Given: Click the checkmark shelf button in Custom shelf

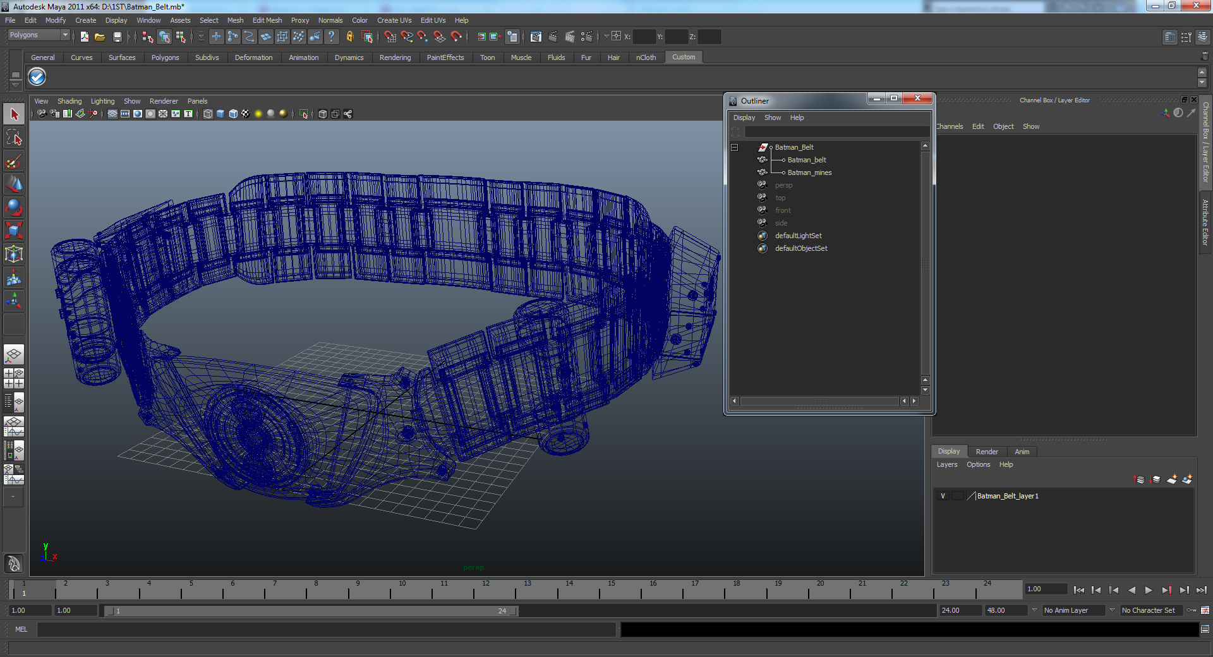Looking at the screenshot, I should point(37,77).
